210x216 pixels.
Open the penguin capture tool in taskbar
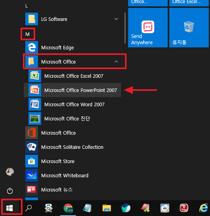[x=49, y=208]
